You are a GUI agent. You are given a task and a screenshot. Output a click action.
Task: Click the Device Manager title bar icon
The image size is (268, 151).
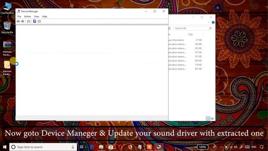pos(18,11)
